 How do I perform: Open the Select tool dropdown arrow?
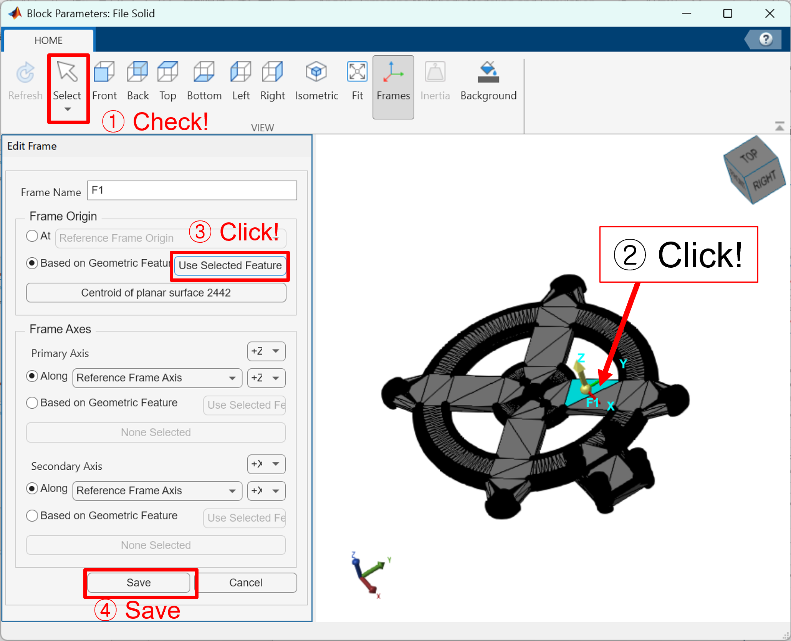click(68, 109)
